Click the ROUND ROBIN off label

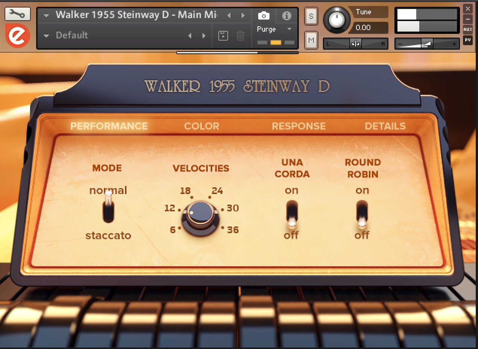362,235
